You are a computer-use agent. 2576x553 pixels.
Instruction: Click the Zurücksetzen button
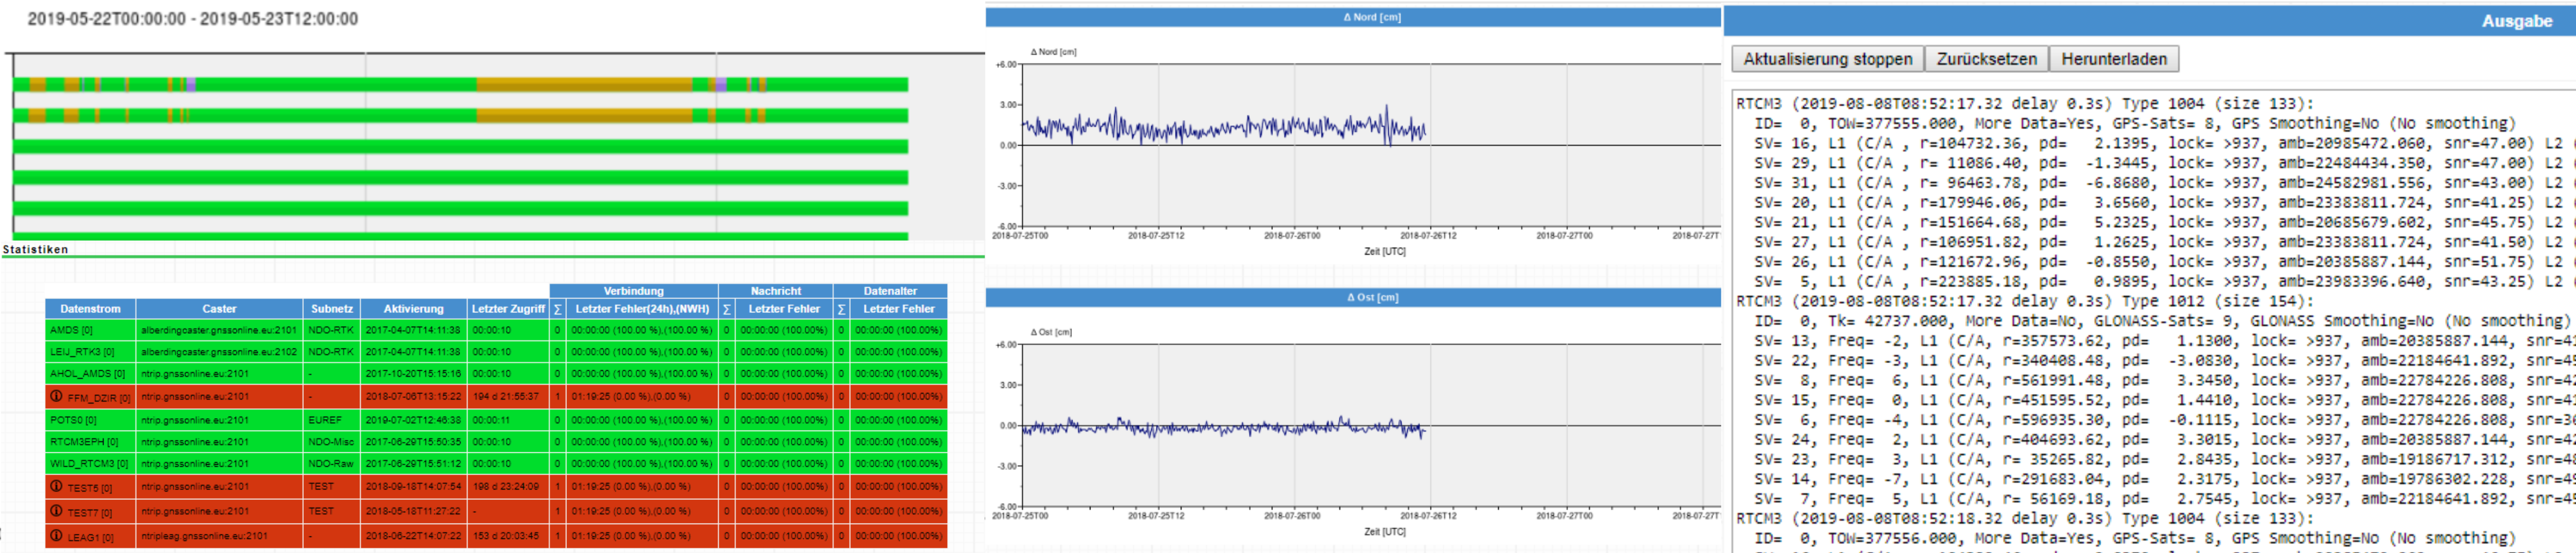click(1986, 59)
